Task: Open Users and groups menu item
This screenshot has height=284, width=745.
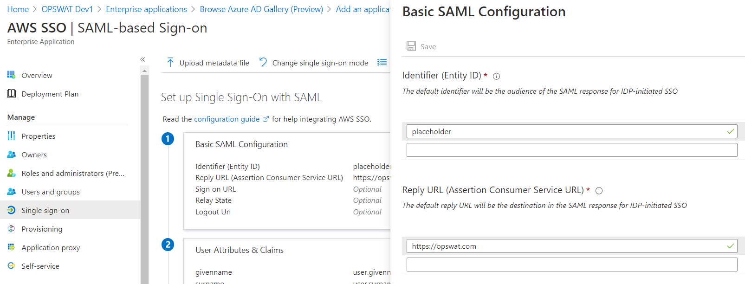Action: pyautogui.click(x=50, y=192)
